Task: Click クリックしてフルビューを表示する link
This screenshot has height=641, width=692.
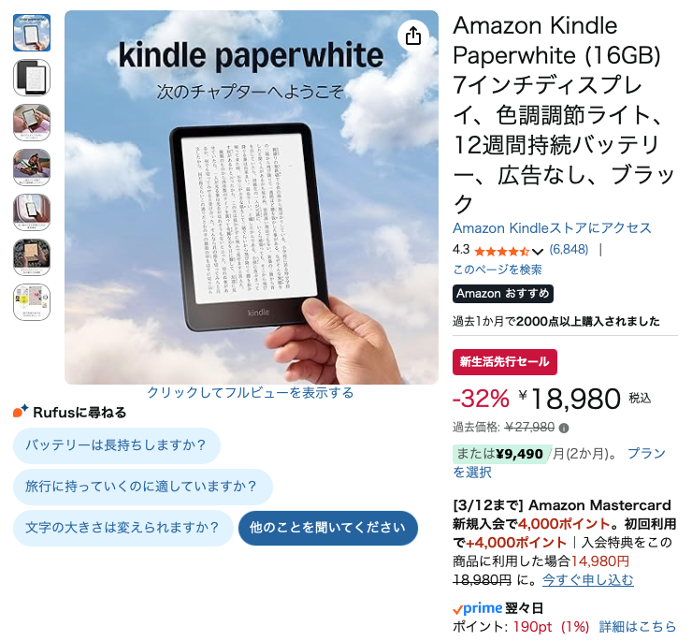Action: (x=251, y=392)
